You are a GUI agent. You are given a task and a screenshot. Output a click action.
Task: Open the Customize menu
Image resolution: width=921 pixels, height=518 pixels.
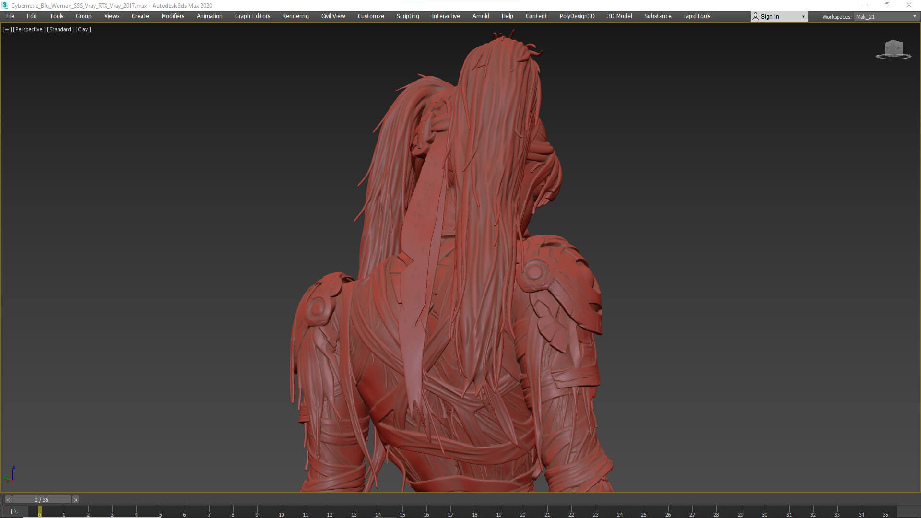tap(371, 16)
